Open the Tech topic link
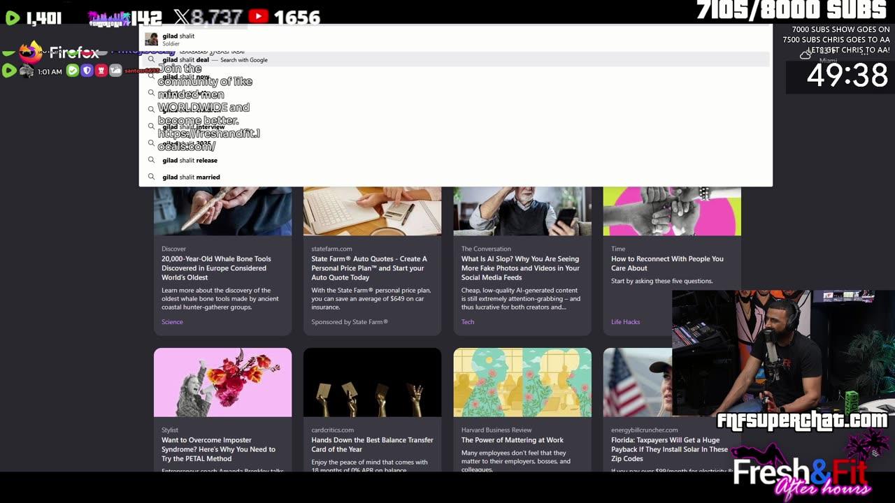Screen dimensions: 895x503 click(468, 322)
